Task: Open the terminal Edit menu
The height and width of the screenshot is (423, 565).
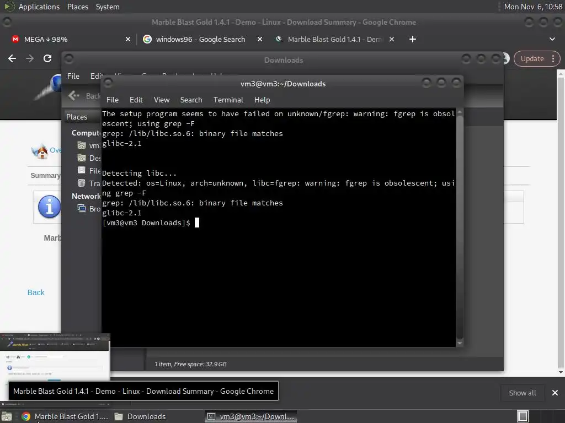Action: click(136, 100)
